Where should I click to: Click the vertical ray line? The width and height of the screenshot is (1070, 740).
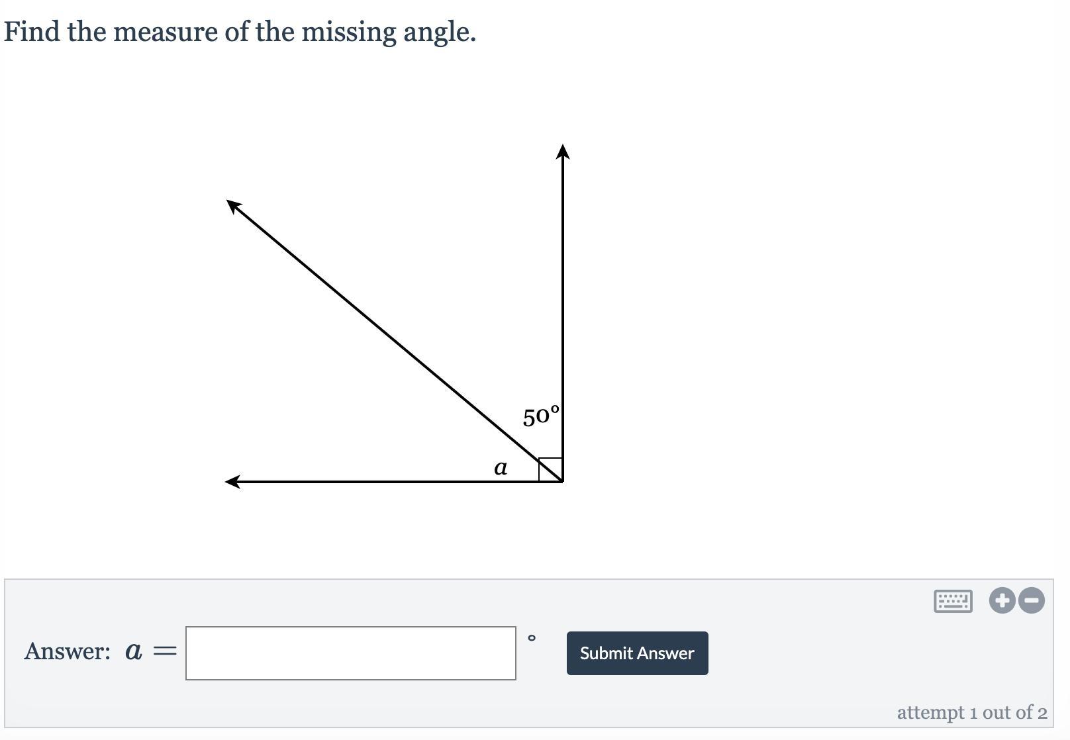(563, 311)
